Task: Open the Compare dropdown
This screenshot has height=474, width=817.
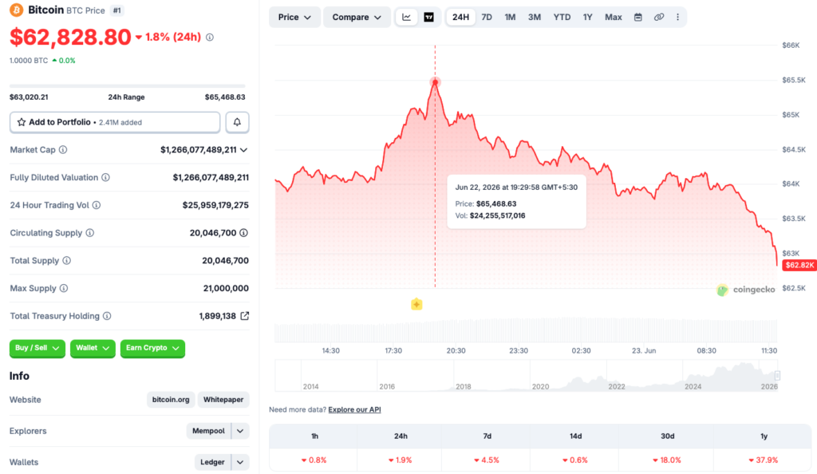Action: click(357, 18)
